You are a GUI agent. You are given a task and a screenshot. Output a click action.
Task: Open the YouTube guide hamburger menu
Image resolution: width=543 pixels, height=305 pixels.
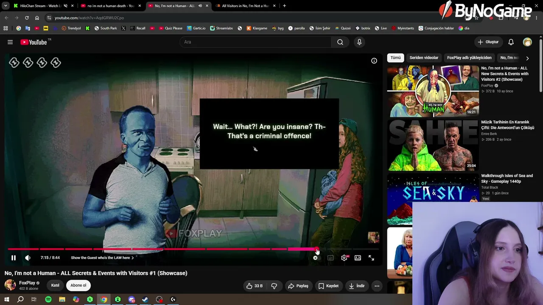coord(10,42)
